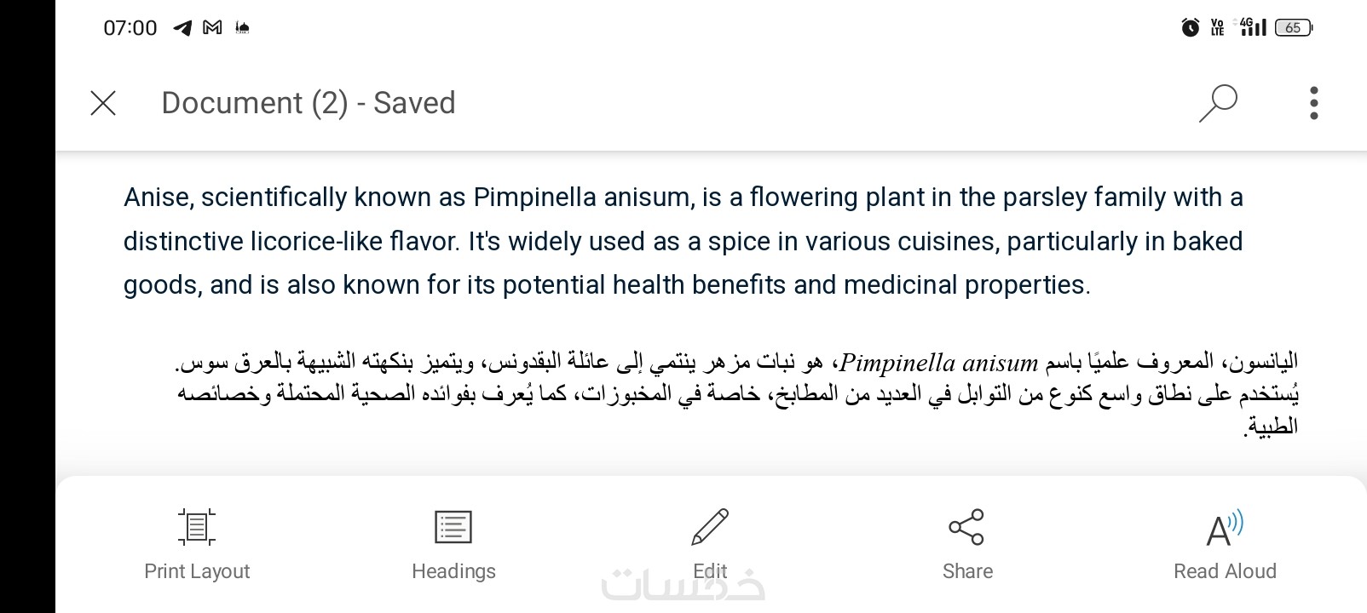Open the Headings navigation icon
The width and height of the screenshot is (1367, 613).
pyautogui.click(x=453, y=527)
